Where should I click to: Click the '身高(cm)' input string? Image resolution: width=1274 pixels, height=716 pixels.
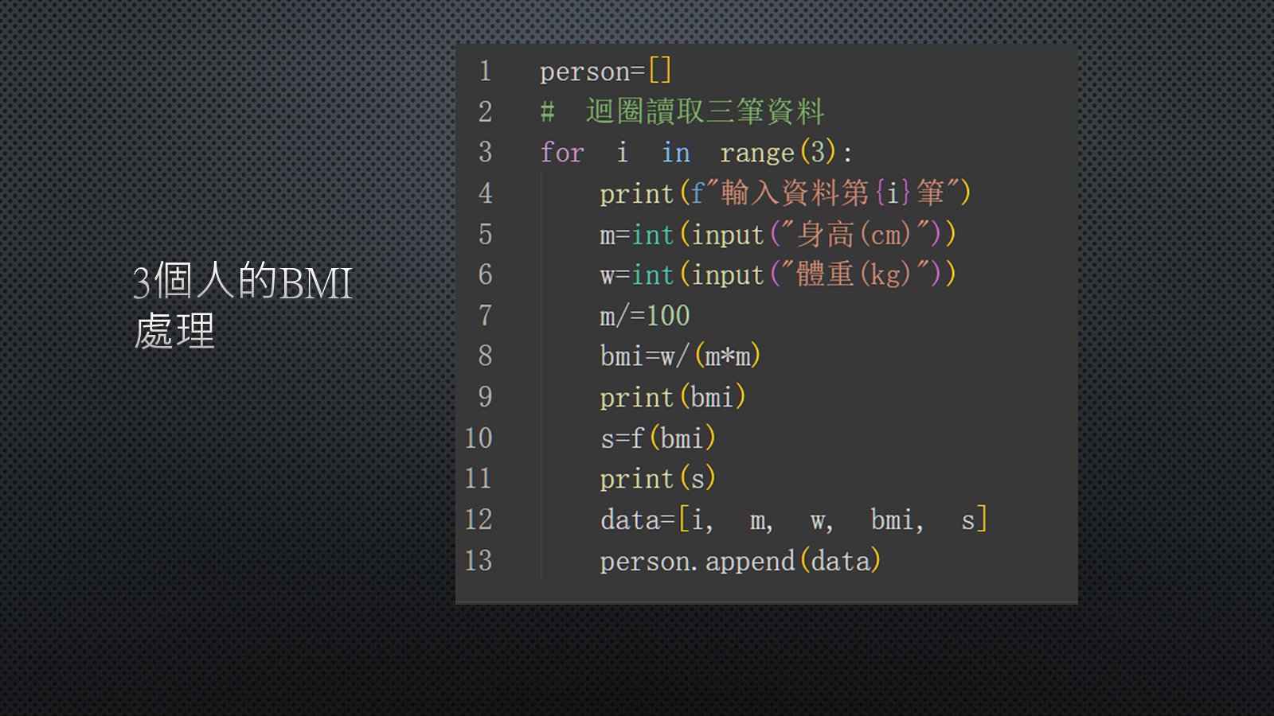coord(853,235)
